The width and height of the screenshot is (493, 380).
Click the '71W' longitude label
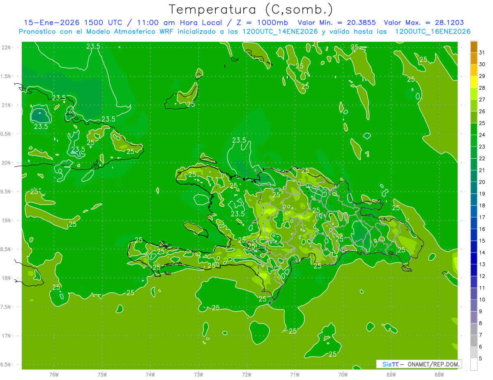(295, 374)
